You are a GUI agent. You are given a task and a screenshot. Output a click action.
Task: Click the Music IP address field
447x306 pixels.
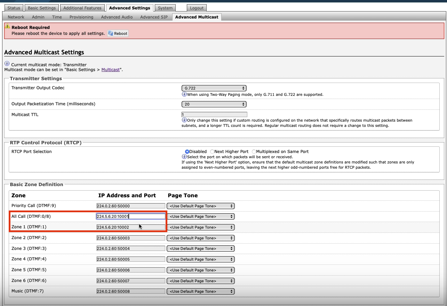(131, 291)
